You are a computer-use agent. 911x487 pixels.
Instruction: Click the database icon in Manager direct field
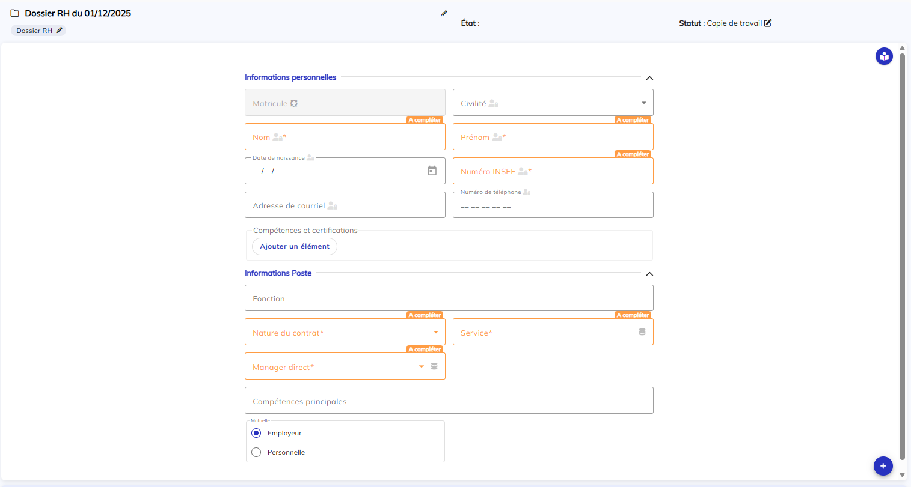click(434, 366)
